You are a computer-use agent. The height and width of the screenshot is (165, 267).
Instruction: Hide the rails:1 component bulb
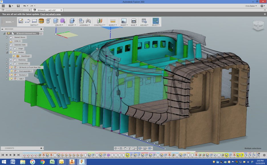(x=12, y=79)
